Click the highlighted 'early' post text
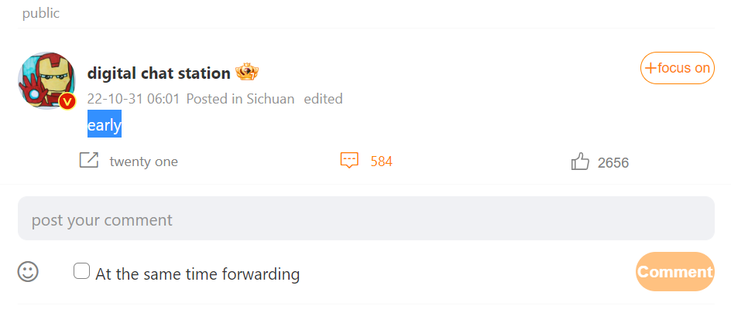The image size is (731, 316). [105, 124]
